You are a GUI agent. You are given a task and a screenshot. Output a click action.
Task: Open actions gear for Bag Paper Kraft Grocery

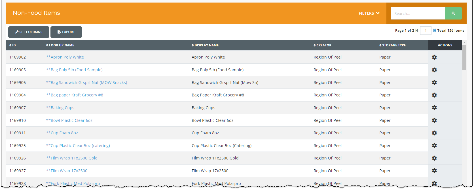434,95
